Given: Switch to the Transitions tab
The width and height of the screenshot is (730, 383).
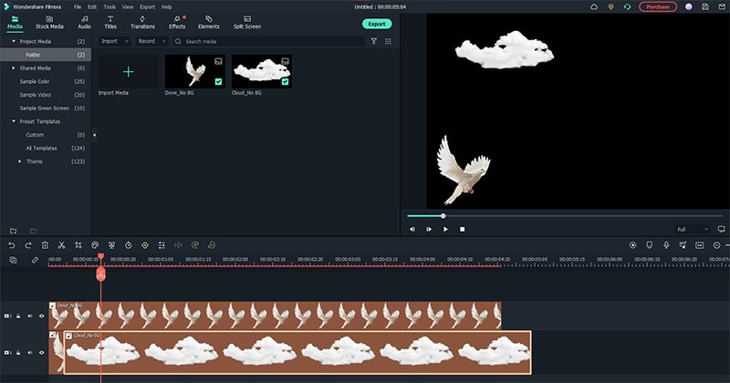Looking at the screenshot, I should click(x=142, y=23).
